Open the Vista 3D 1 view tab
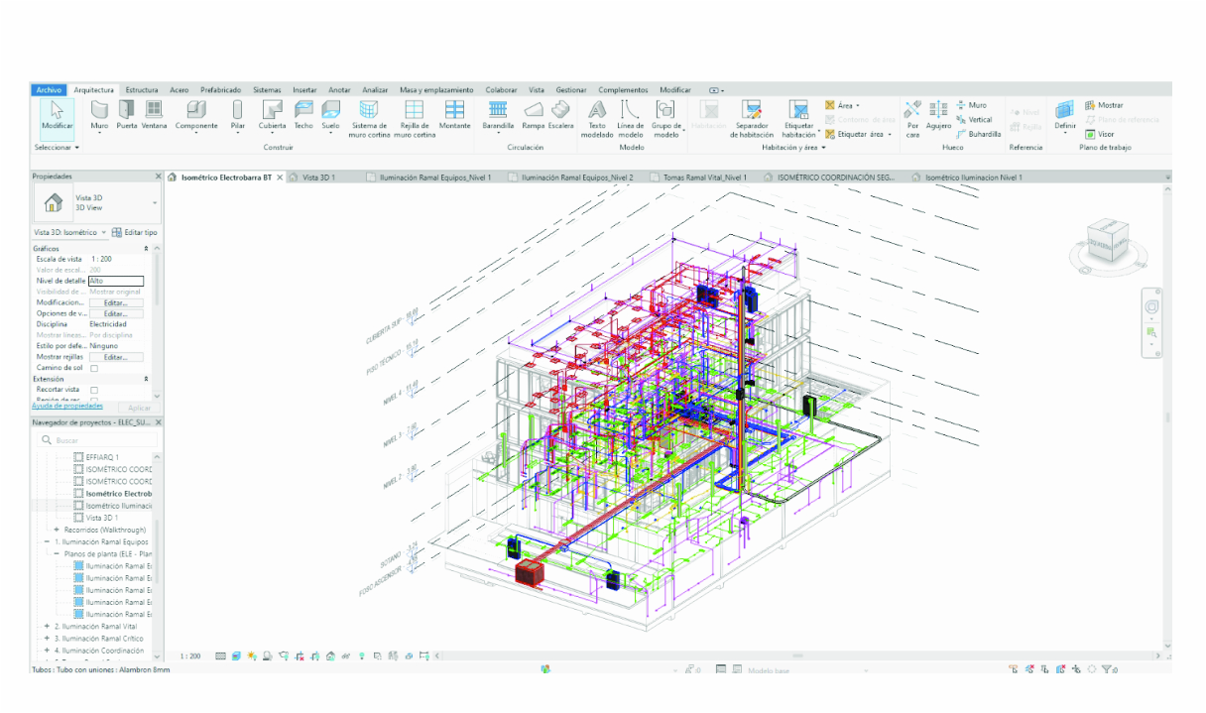Viewport: 1206px width, 713px height. point(319,178)
